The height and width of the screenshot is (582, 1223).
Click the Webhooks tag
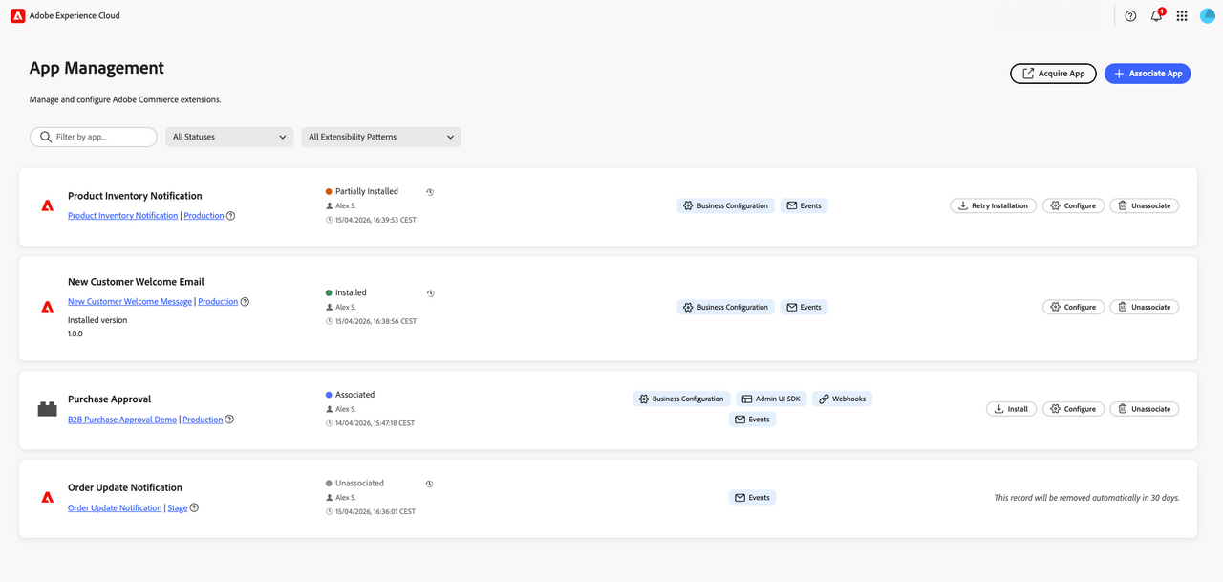tap(842, 399)
